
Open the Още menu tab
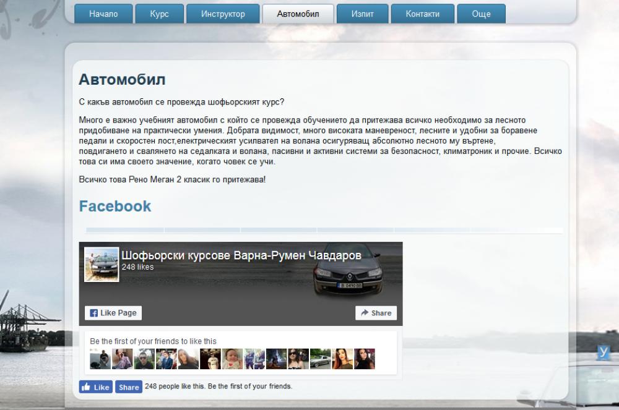[481, 14]
